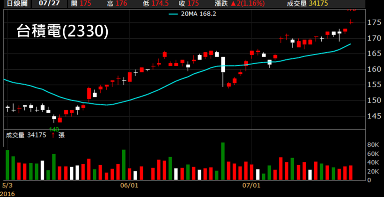Select the 低 174.5 low price
Image resolution: width=384 pixels, height=197 pixels.
[156, 4]
